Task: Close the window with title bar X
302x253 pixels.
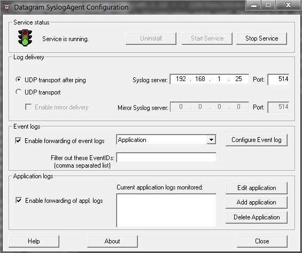Action: (288, 5)
